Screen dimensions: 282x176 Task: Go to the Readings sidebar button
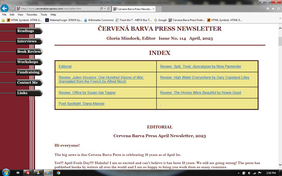29,31
